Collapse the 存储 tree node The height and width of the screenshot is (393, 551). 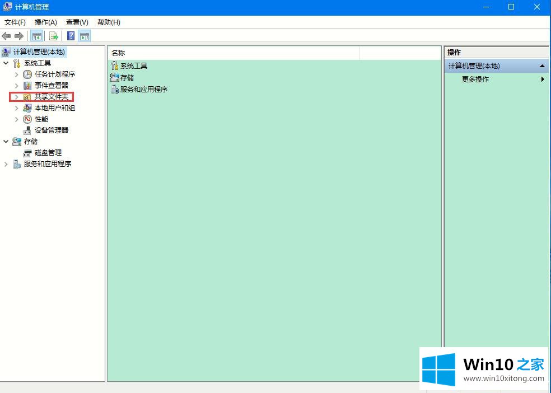(x=6, y=142)
